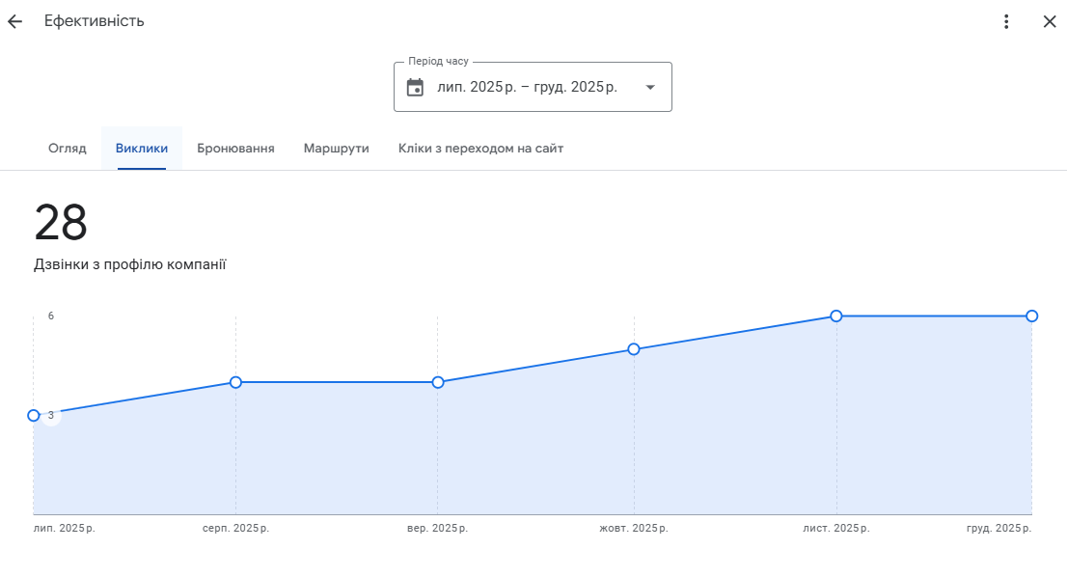The image size is (1067, 577).
Task: Open Кліки з переходом на сайт tab
Action: point(480,149)
